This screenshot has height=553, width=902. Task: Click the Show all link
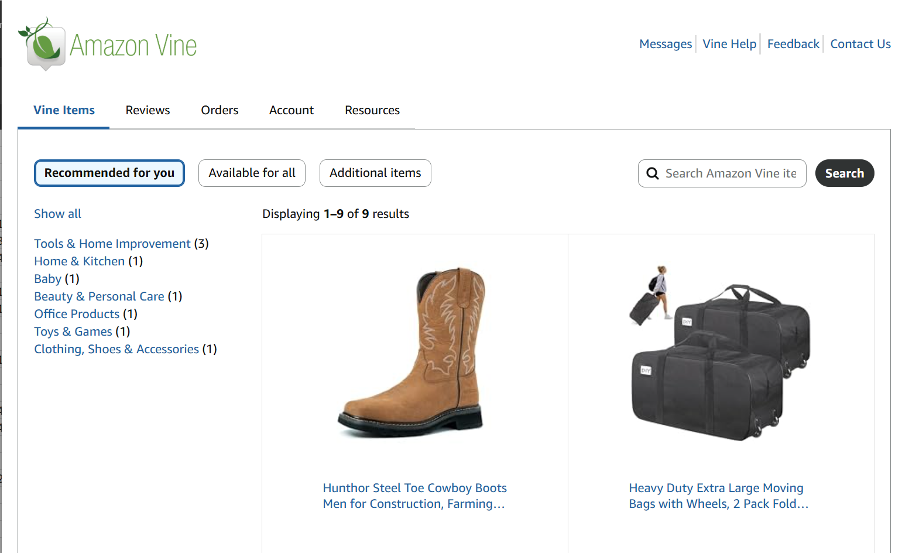[57, 214]
